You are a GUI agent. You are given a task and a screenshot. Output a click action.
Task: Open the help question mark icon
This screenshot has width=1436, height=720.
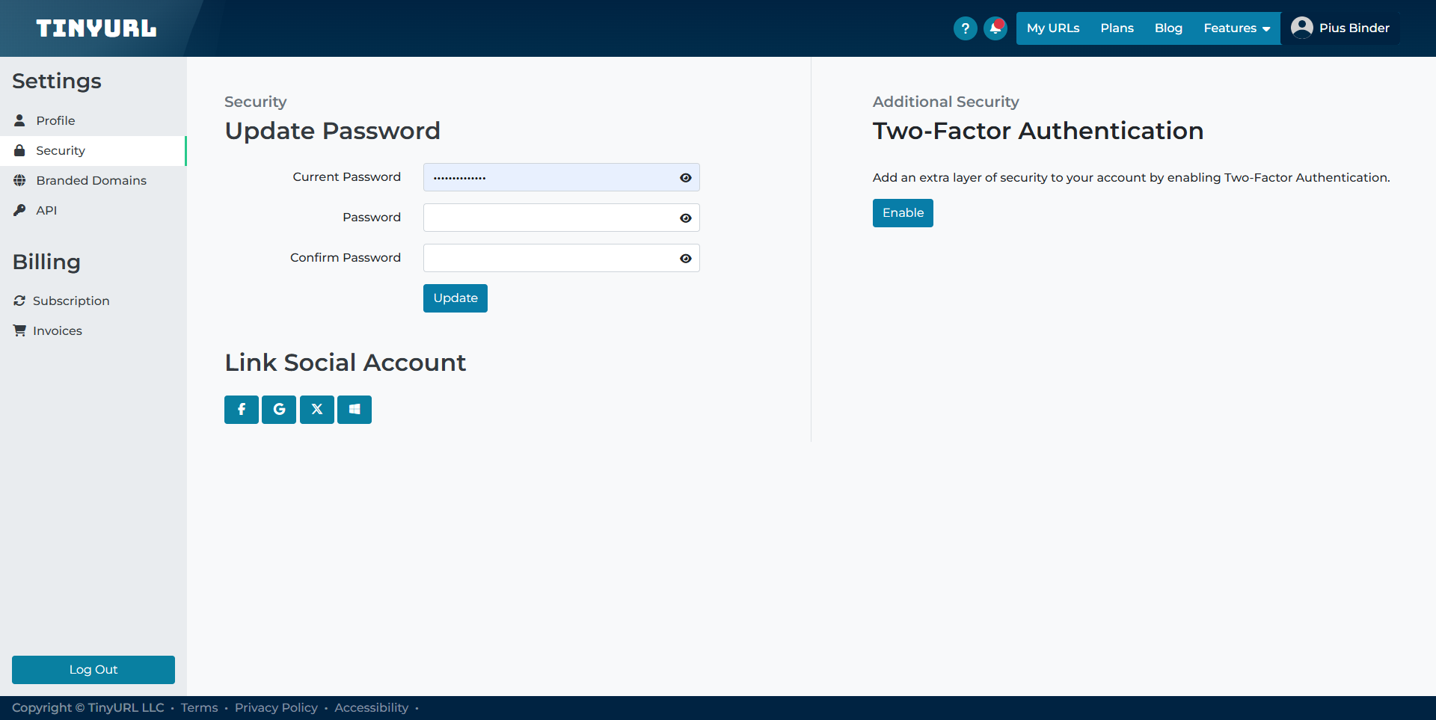pos(965,28)
